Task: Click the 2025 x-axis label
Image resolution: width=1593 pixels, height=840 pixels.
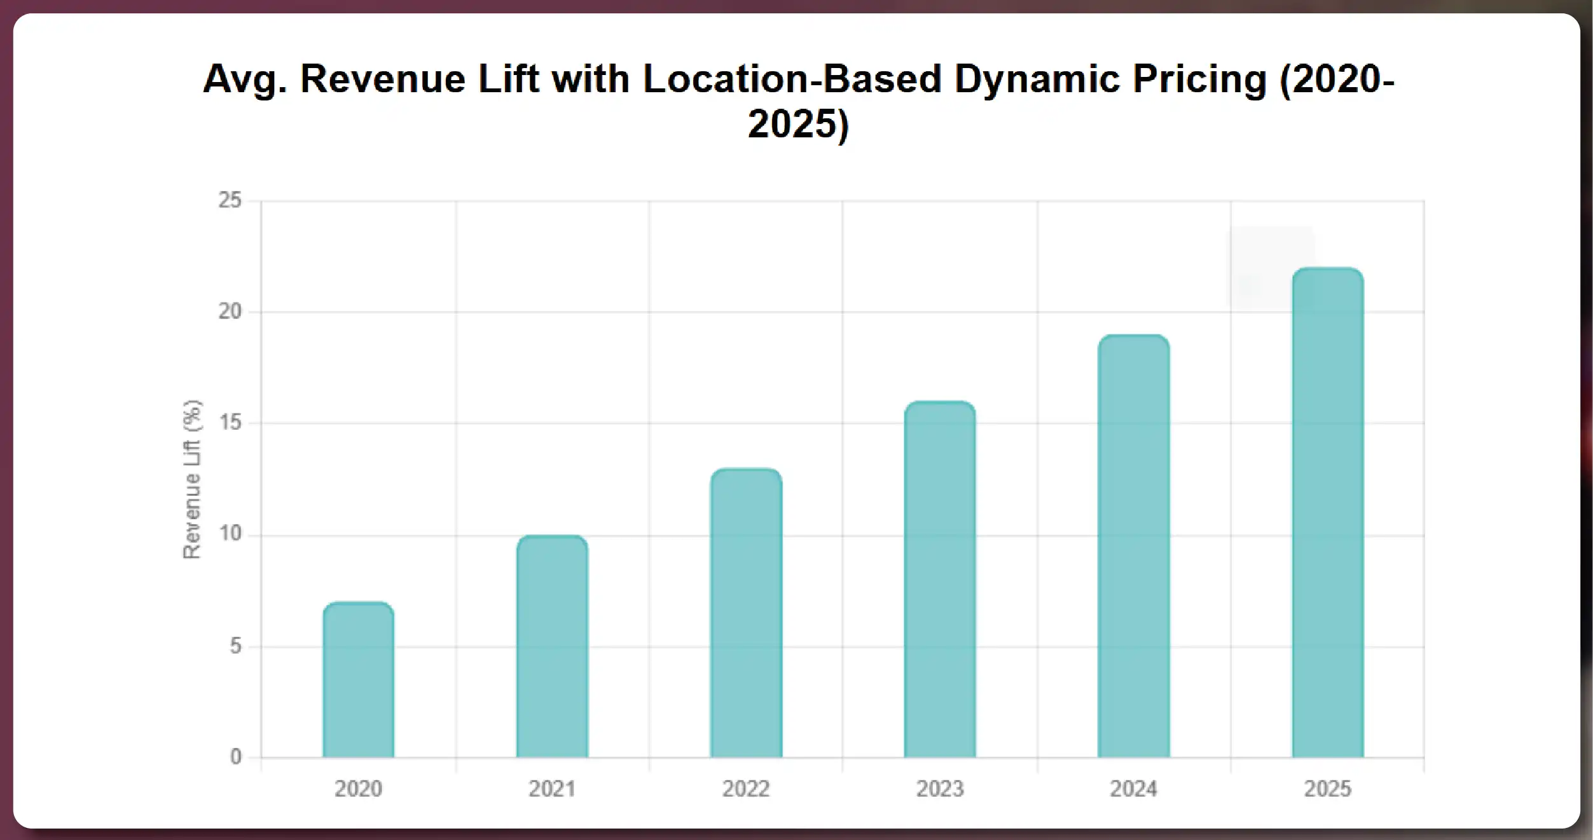Action: pos(1329,790)
